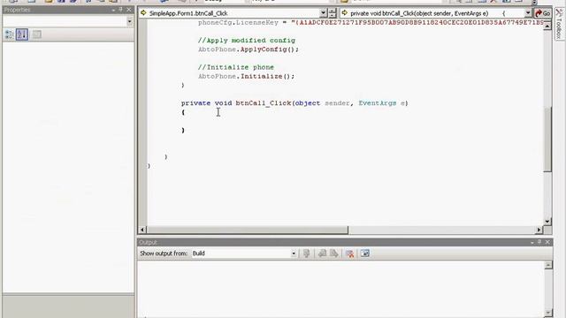
Task: Click Output pane scroll up arrow
Action: tap(548, 265)
